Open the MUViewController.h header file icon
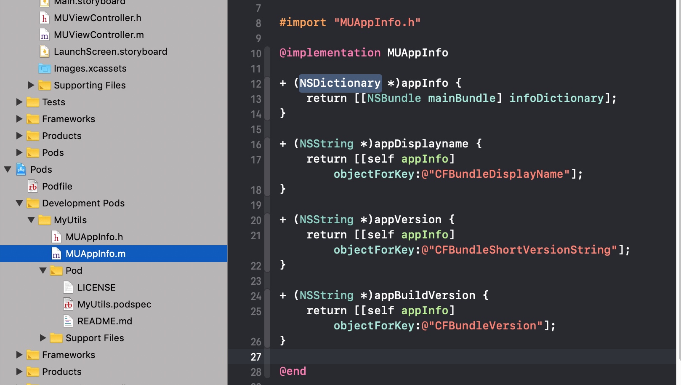Image resolution: width=681 pixels, height=385 pixels. point(44,18)
